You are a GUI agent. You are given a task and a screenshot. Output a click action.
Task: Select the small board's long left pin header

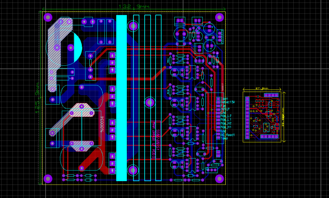tap(247, 118)
